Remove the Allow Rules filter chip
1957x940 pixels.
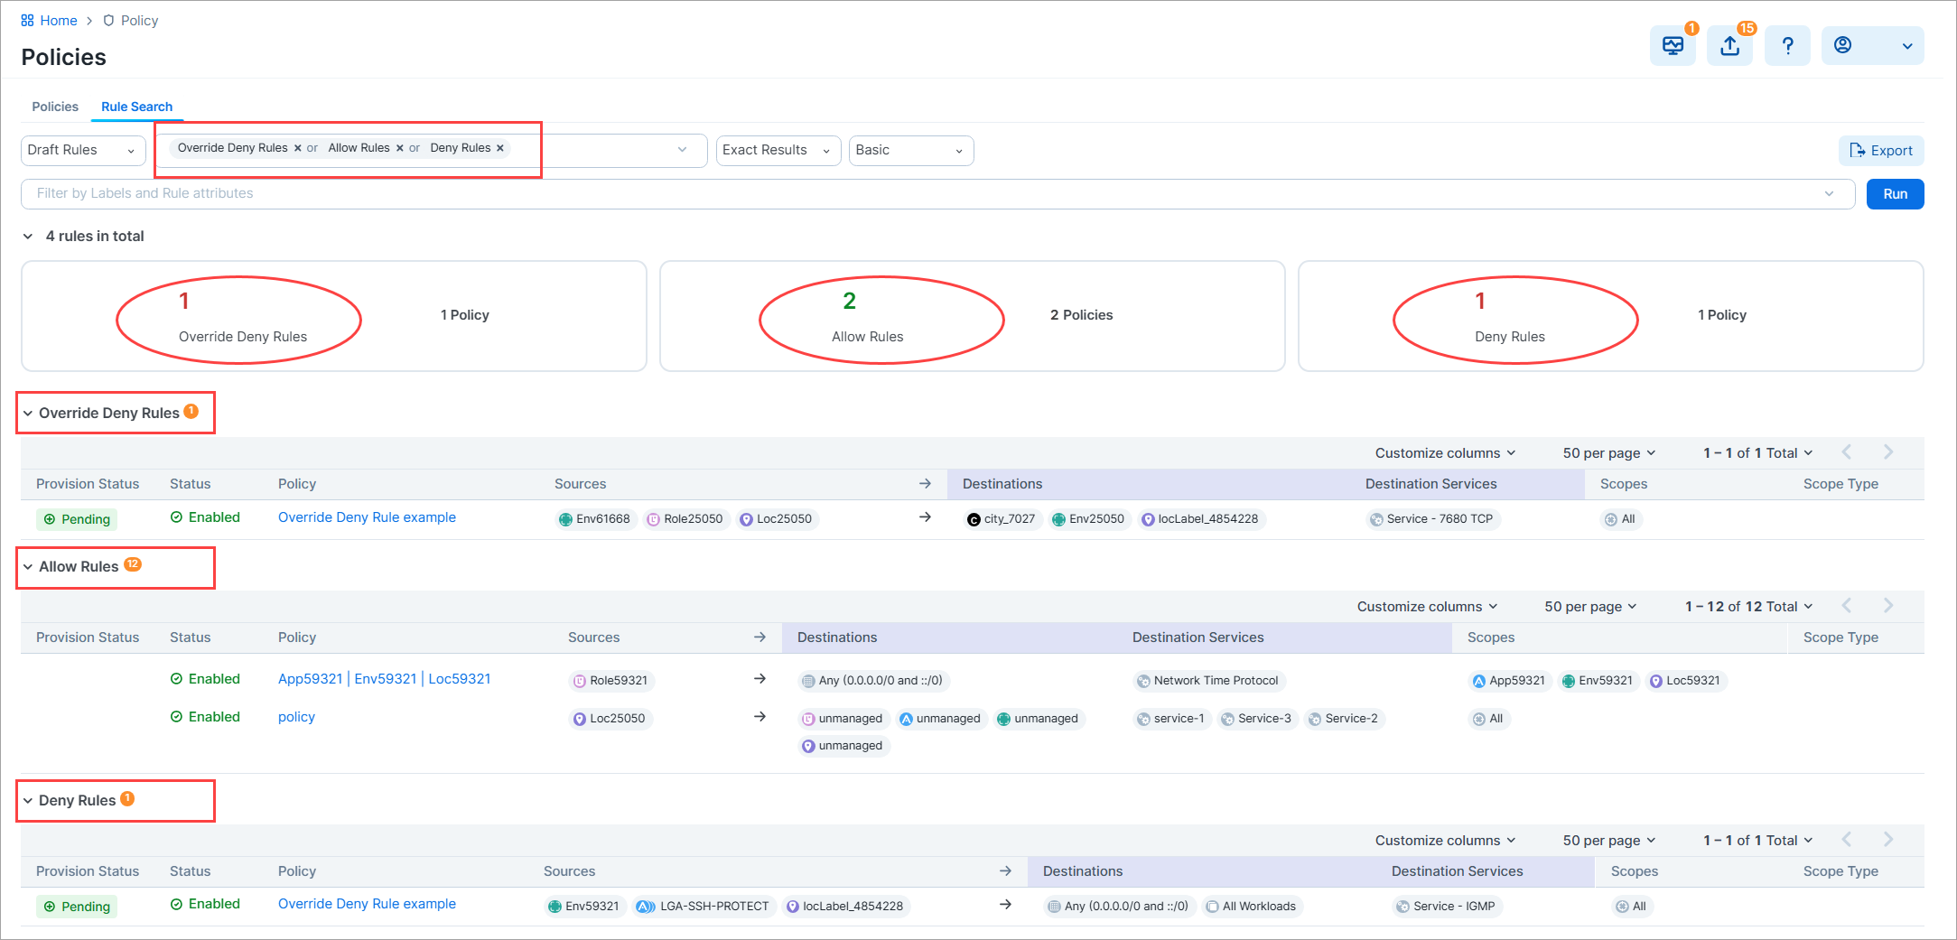point(399,148)
